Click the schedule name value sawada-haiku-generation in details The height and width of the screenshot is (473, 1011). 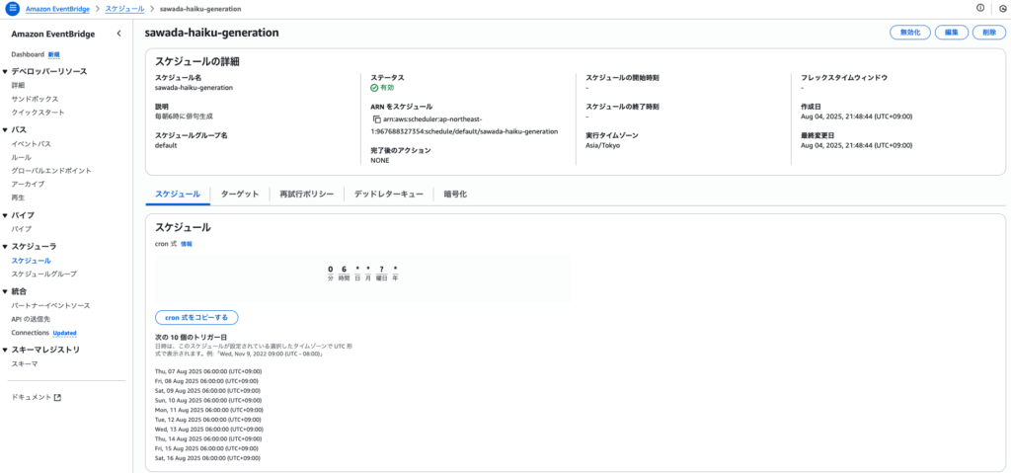coord(194,88)
